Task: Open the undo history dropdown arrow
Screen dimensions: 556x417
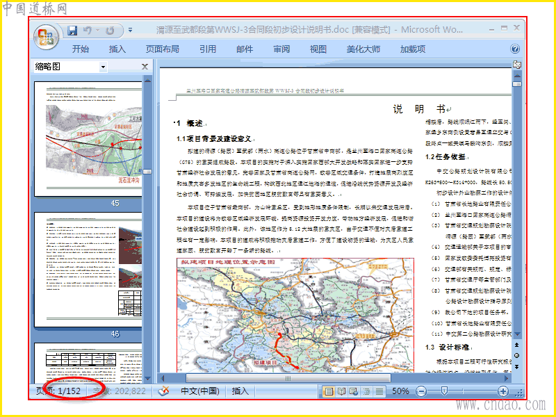Action: coord(97,31)
